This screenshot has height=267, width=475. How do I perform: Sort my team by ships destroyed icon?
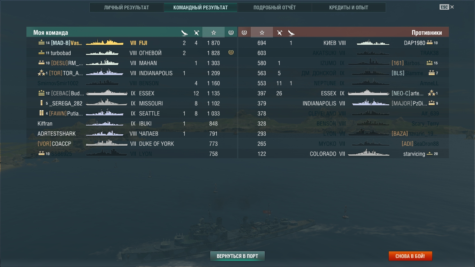(184, 33)
